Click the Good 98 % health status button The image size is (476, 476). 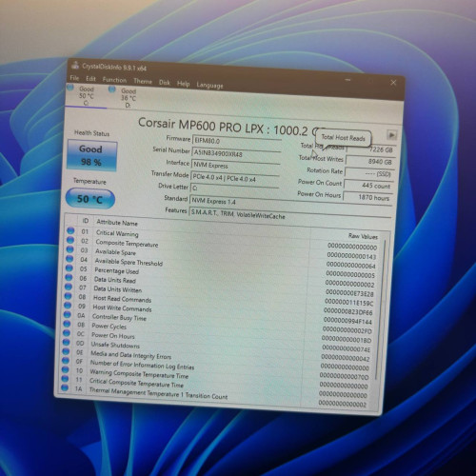91,156
